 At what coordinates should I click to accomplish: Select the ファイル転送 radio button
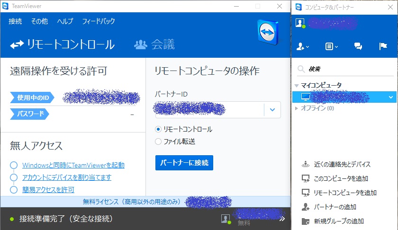pyautogui.click(x=158, y=142)
